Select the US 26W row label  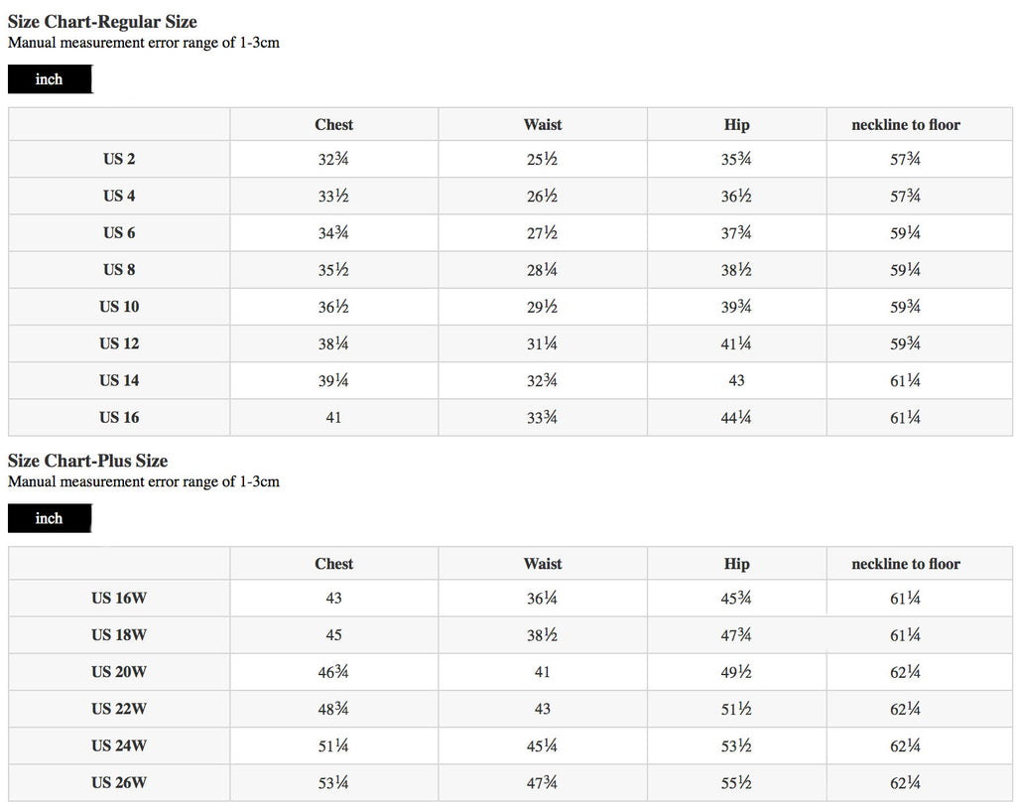119,782
